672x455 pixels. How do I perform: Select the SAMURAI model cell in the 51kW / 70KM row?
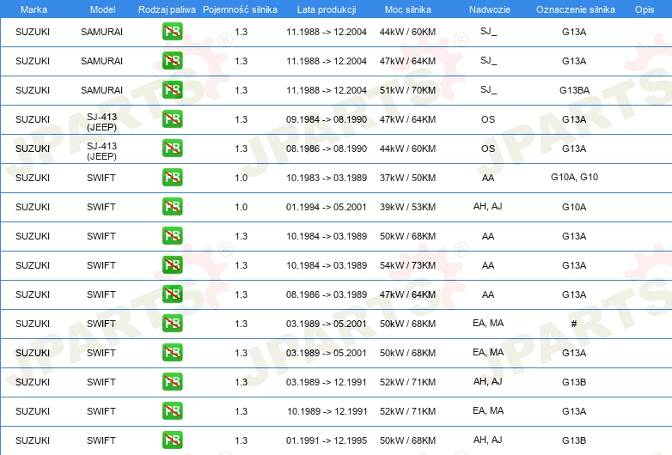tap(101, 90)
